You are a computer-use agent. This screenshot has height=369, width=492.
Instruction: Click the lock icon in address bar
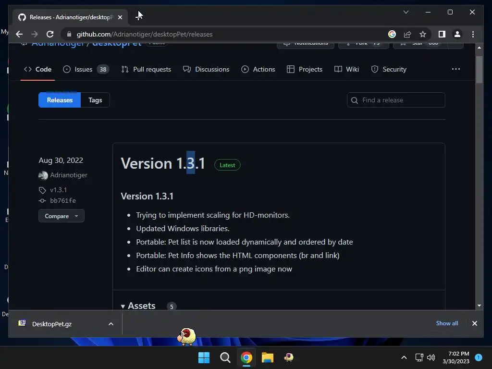click(x=69, y=34)
